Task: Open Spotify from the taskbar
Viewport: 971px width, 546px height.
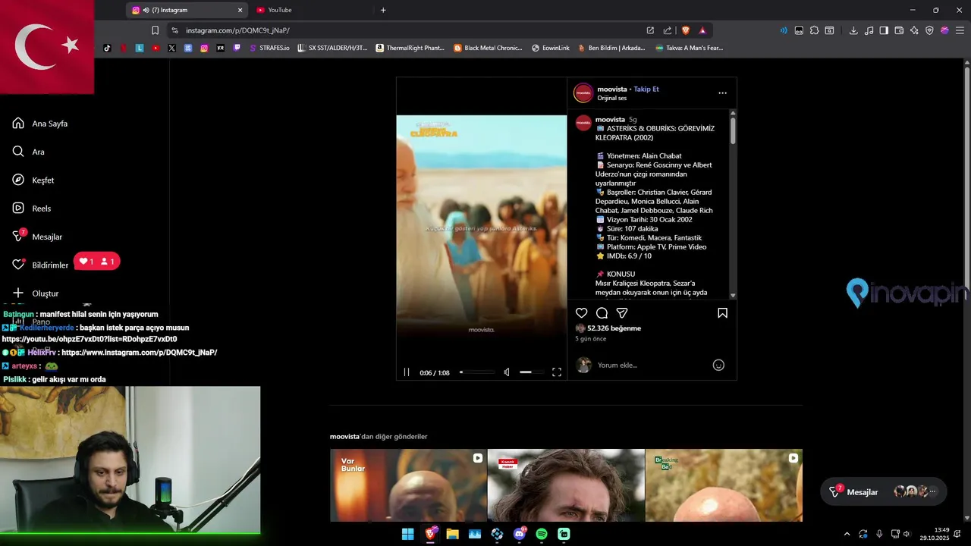Action: pos(542,534)
